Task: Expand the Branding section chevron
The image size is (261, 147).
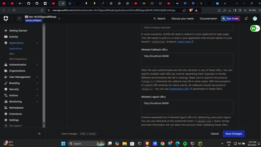Action: tap(37, 83)
